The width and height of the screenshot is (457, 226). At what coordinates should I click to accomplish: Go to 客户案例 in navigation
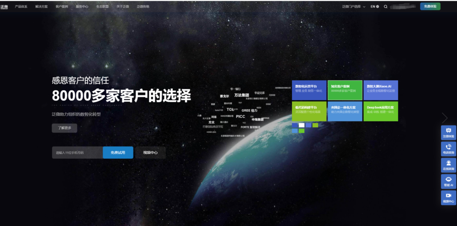click(x=62, y=7)
